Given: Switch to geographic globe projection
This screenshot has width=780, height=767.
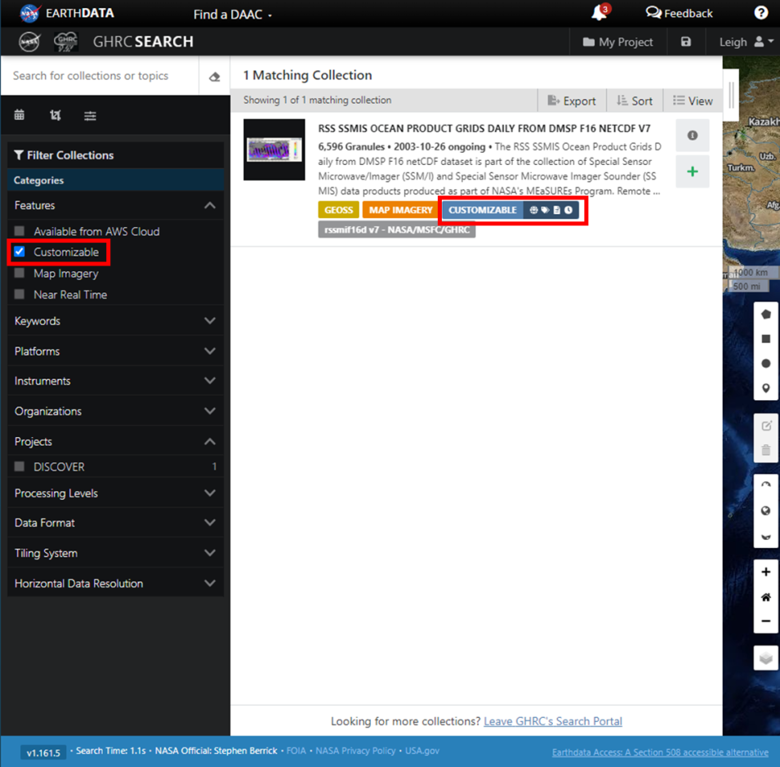Looking at the screenshot, I should pyautogui.click(x=766, y=511).
